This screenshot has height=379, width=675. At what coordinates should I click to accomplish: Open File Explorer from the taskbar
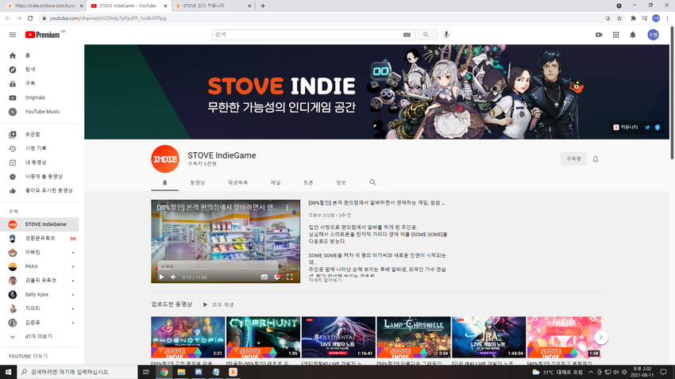coord(181,372)
